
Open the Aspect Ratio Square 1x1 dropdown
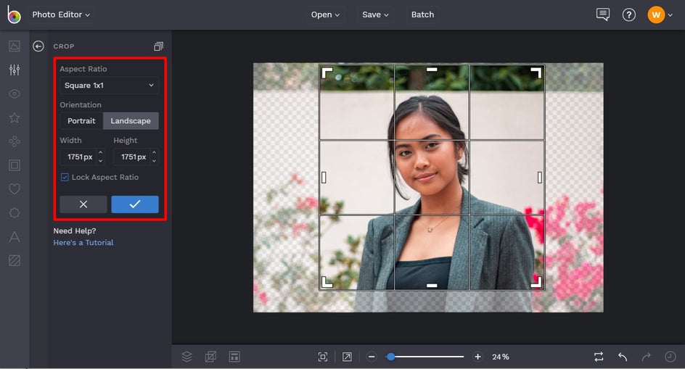click(x=110, y=85)
